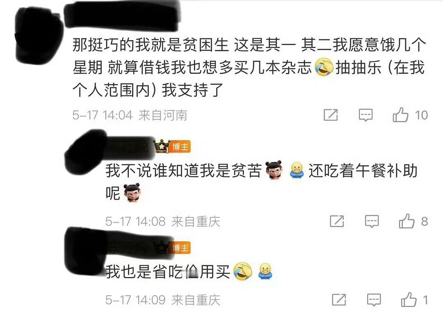Select comment text 我也是省吃俭用买
Screen dimensions: 443x319
[x=168, y=271]
